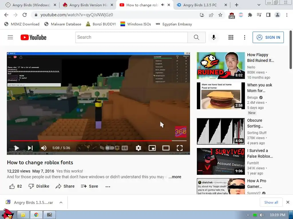Click the address bar URL
Image resolution: width=293 pixels, height=219 pixels.
[77, 15]
